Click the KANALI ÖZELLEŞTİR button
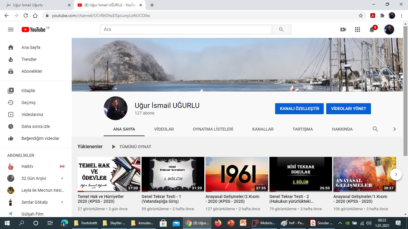 (x=299, y=109)
